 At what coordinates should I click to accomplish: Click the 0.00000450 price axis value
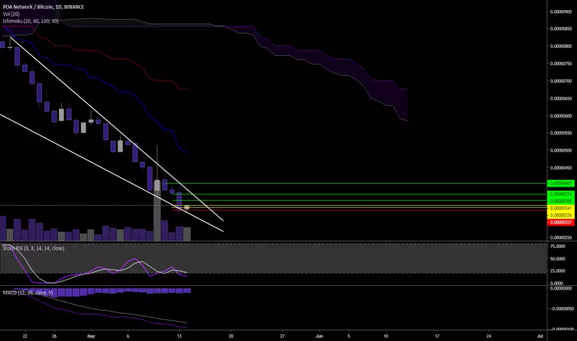pyautogui.click(x=561, y=168)
